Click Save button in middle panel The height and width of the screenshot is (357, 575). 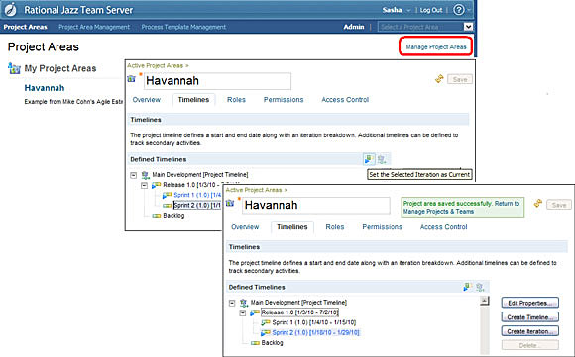460,79
